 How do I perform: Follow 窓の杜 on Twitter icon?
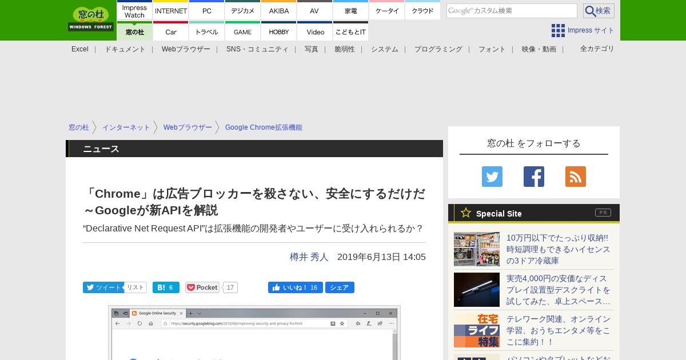coord(492,177)
